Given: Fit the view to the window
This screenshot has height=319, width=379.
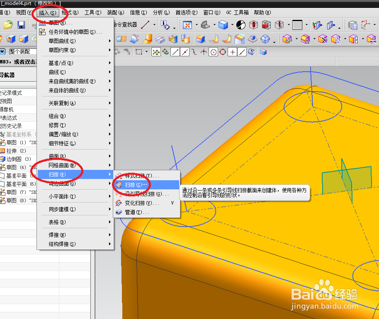Looking at the screenshot, I should pos(187,25).
